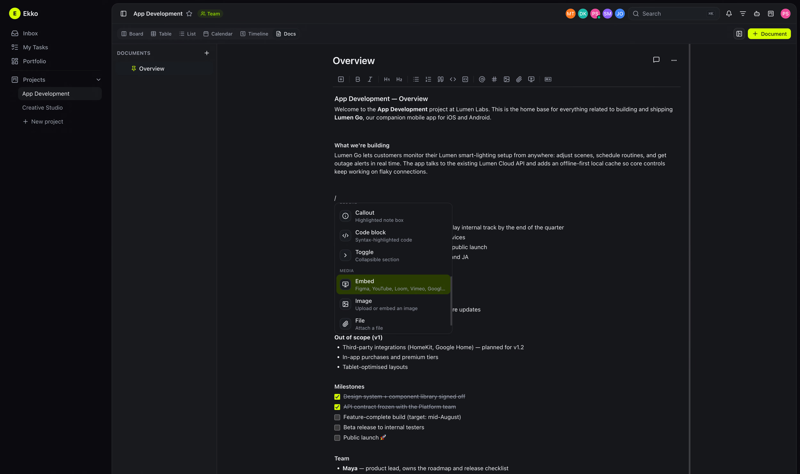
Task: Select Toggle collapsible section block
Action: pyautogui.click(x=393, y=255)
